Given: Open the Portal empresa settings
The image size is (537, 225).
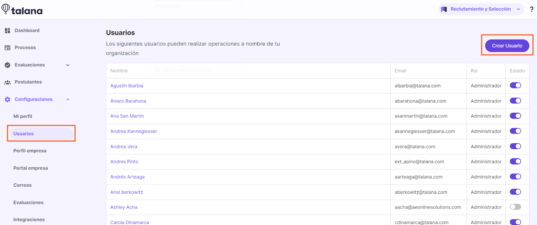Looking at the screenshot, I should [31, 168].
